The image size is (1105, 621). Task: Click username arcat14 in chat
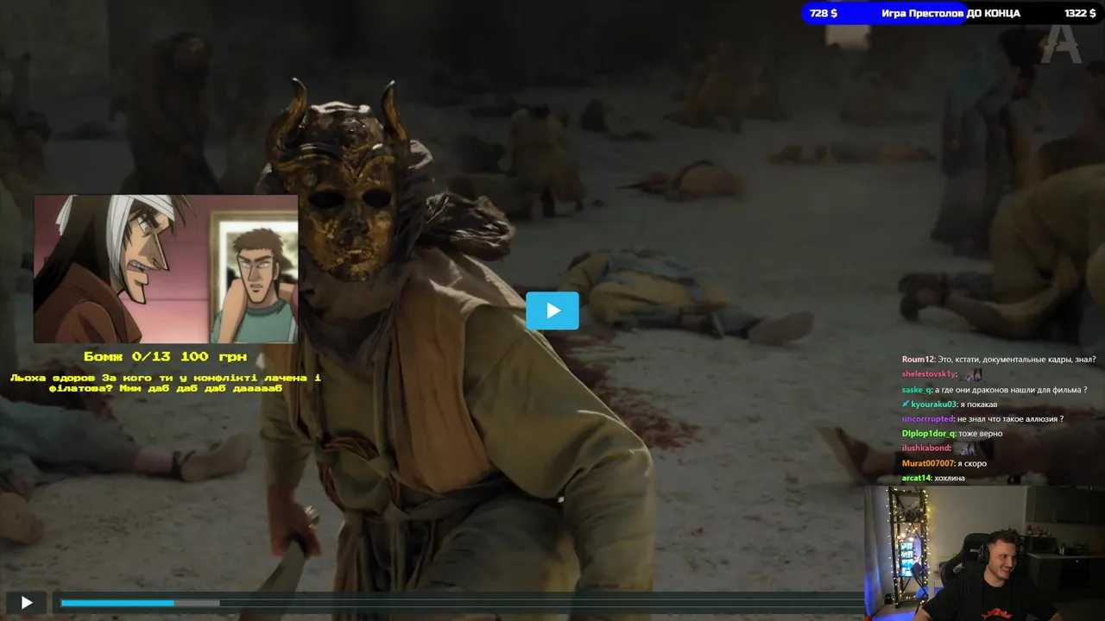[917, 478]
